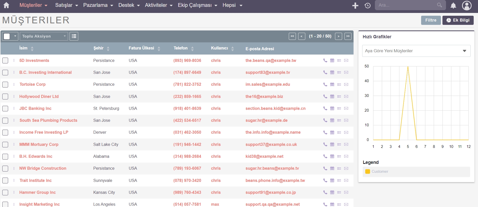This screenshot has width=478, height=207.
Task: Open the Satışlar menu
Action: pyautogui.click(x=67, y=5)
